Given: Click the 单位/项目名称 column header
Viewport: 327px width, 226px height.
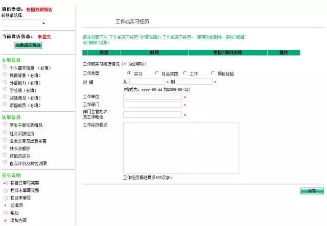Looking at the screenshot, I should (227, 53).
